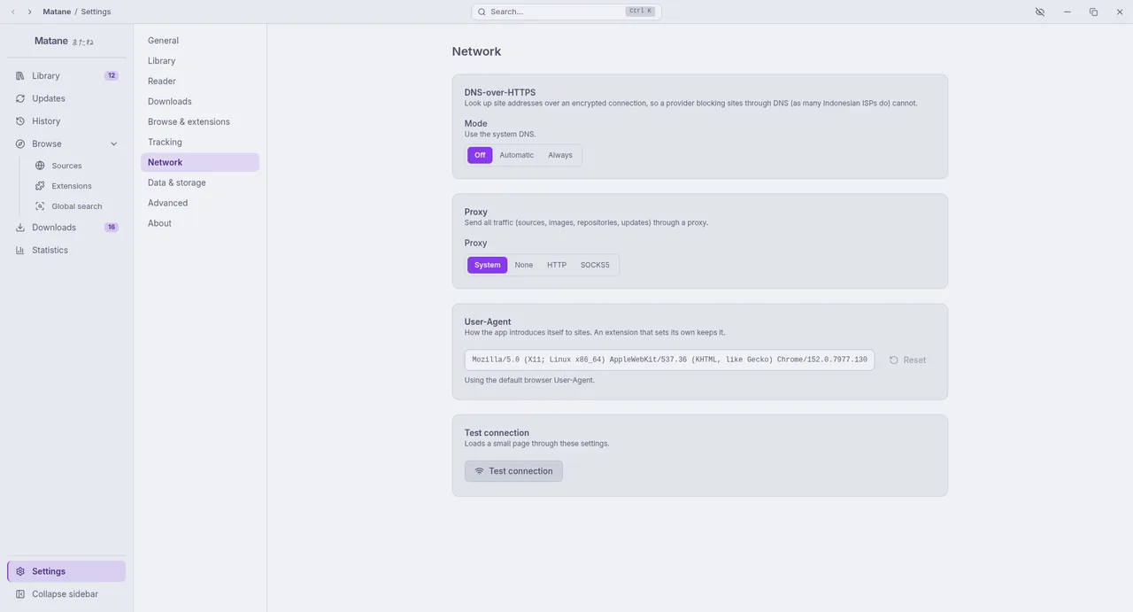Image resolution: width=1133 pixels, height=612 pixels.
Task: Click the Test connection button
Action: pos(513,471)
